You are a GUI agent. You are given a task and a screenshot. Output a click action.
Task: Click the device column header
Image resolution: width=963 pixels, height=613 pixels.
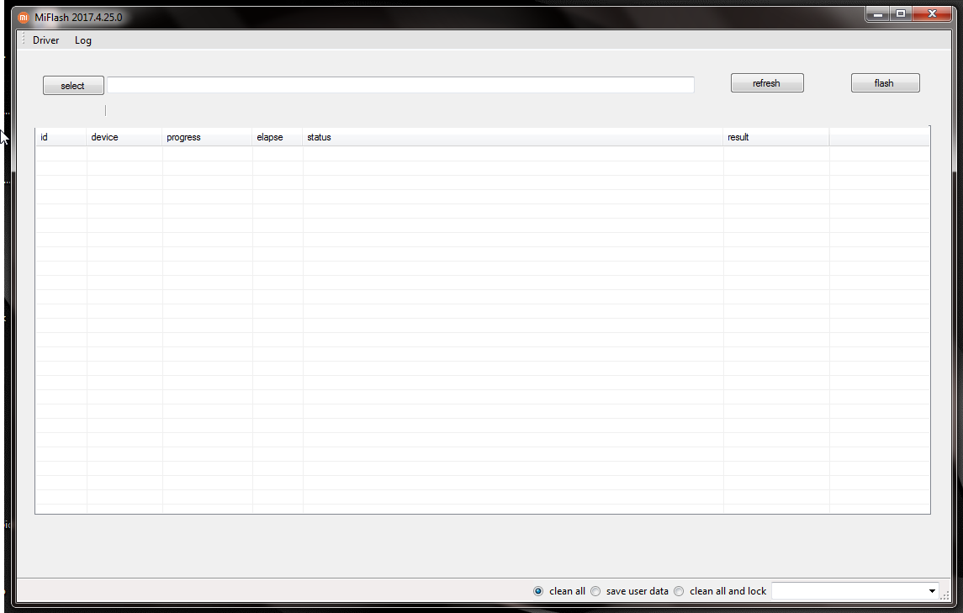[x=124, y=137]
